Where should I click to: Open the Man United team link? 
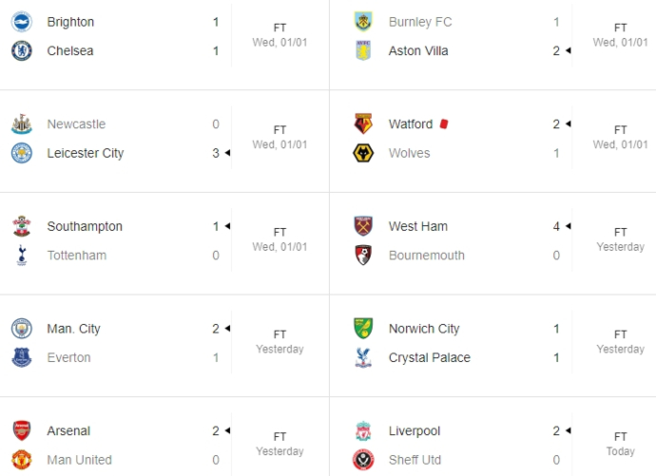click(x=80, y=460)
